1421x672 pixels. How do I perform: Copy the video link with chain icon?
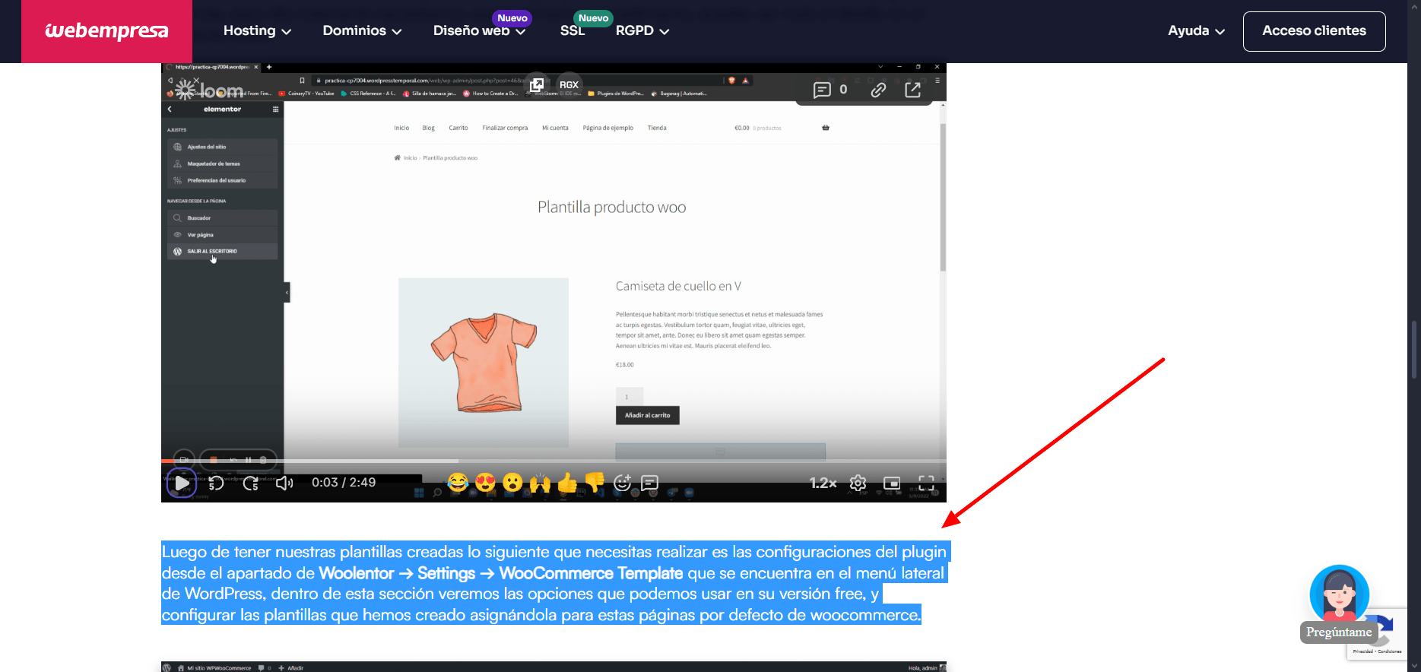(878, 90)
